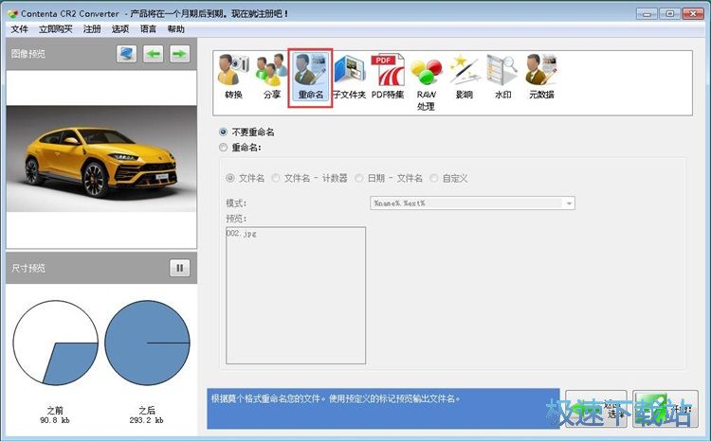The image size is (711, 441).
Task: Go to previous image with left arrow
Action: coord(154,54)
